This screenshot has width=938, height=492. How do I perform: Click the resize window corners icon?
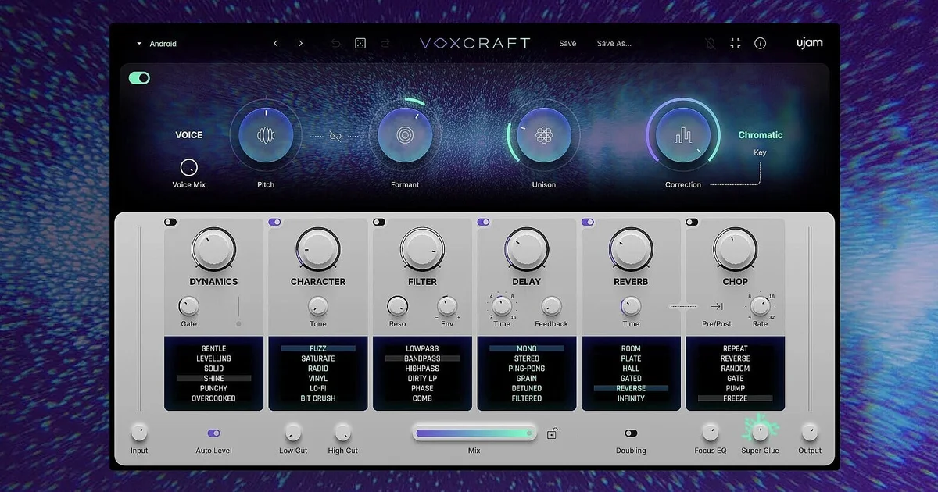[736, 44]
